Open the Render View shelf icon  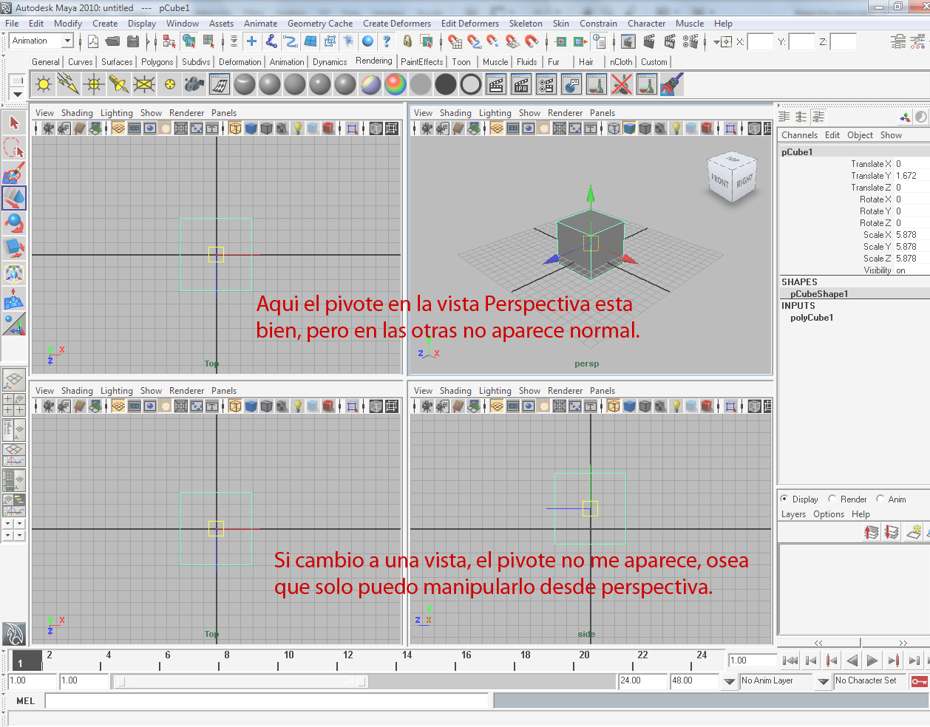click(x=496, y=84)
